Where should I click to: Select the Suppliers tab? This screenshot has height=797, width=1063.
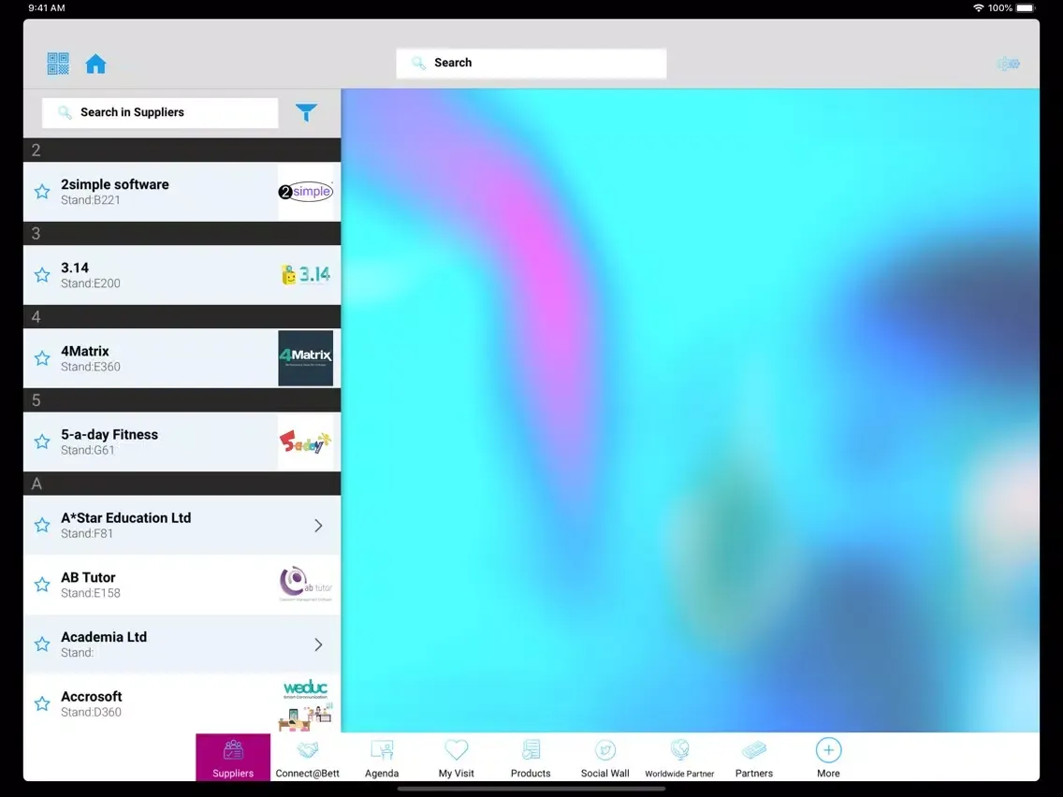(x=233, y=758)
